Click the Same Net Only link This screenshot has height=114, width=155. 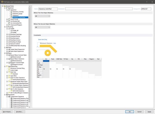coord(43,39)
